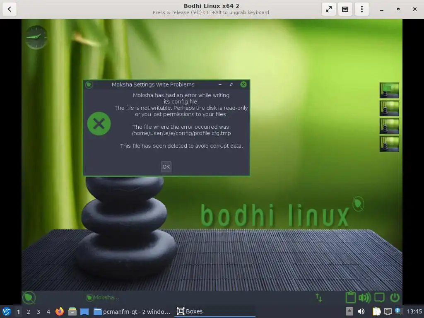Image resolution: width=424 pixels, height=318 pixels.
Task: Open the host application launcher menu
Action: click(x=7, y=311)
